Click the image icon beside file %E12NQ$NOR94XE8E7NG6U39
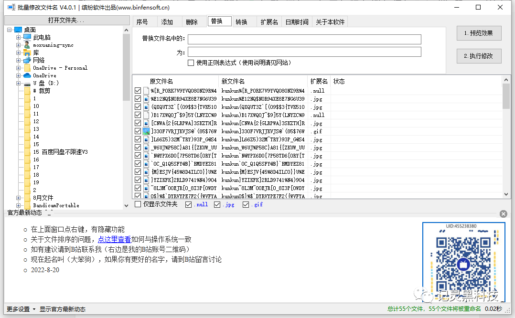Image resolution: width=515 pixels, height=318 pixels. tap(145, 98)
